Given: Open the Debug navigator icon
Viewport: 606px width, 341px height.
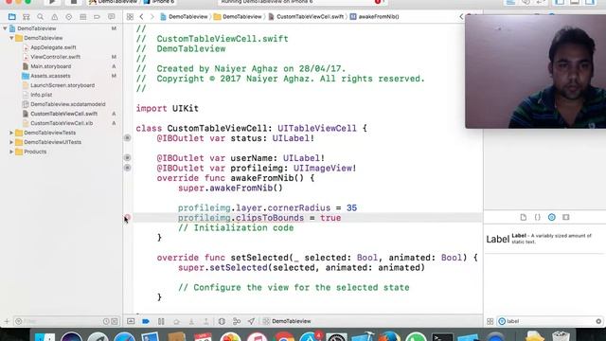Looking at the screenshot, I should 82,17.
